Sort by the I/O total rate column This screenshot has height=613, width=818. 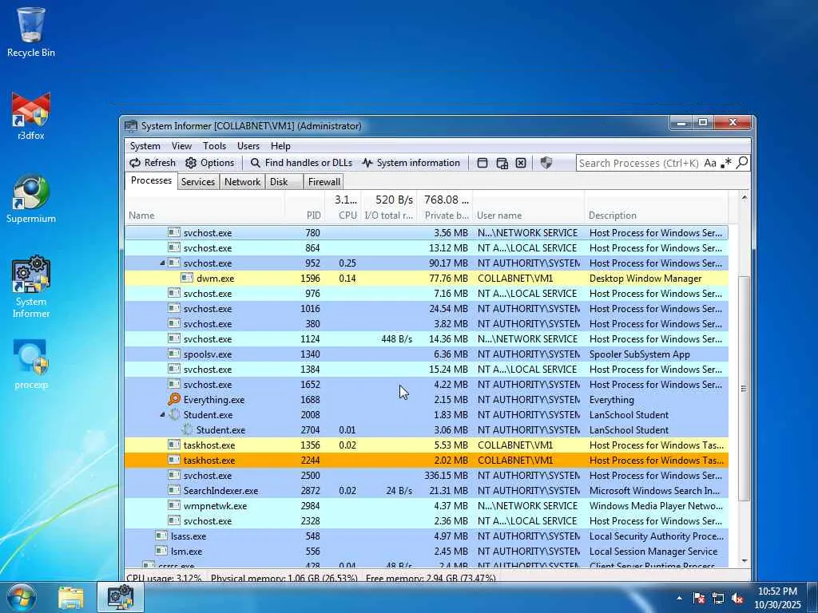(389, 216)
